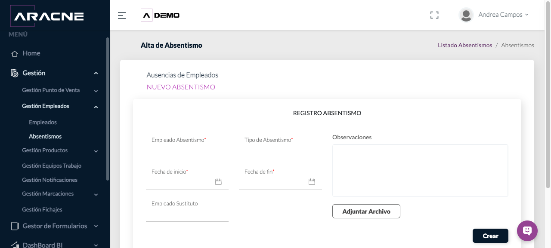Select Absentismos submenu item
This screenshot has width=551, height=248.
pos(45,136)
